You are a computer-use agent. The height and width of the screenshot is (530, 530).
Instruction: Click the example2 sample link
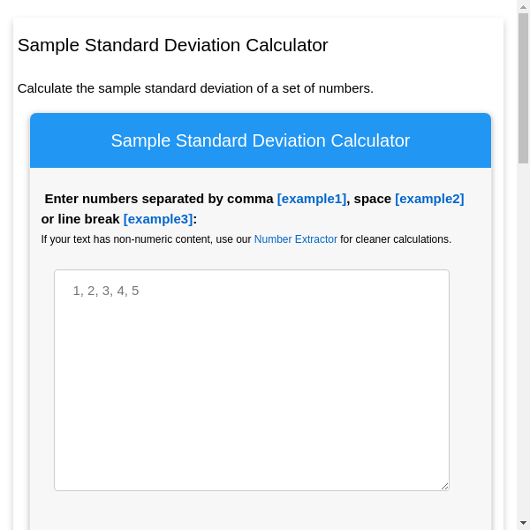click(429, 199)
